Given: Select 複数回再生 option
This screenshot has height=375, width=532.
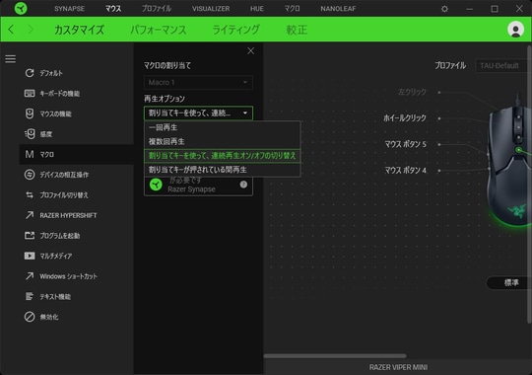Looking at the screenshot, I should (x=223, y=142).
